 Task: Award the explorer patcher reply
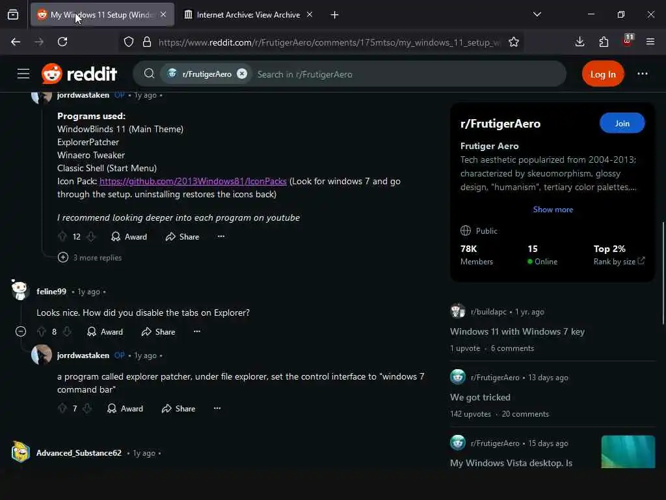(x=125, y=409)
